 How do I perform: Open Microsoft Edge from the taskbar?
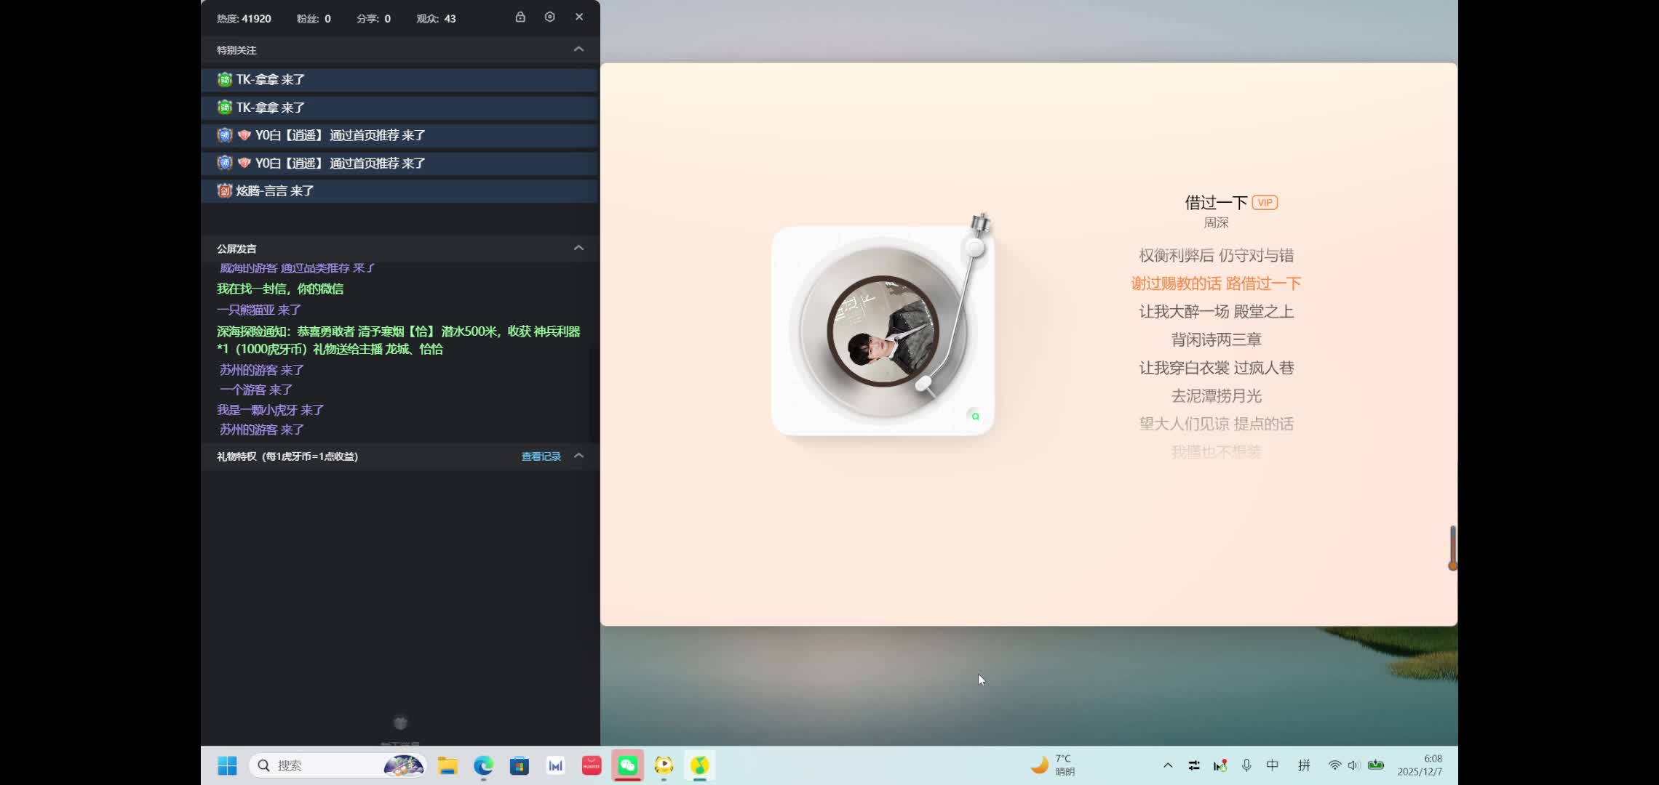[483, 765]
